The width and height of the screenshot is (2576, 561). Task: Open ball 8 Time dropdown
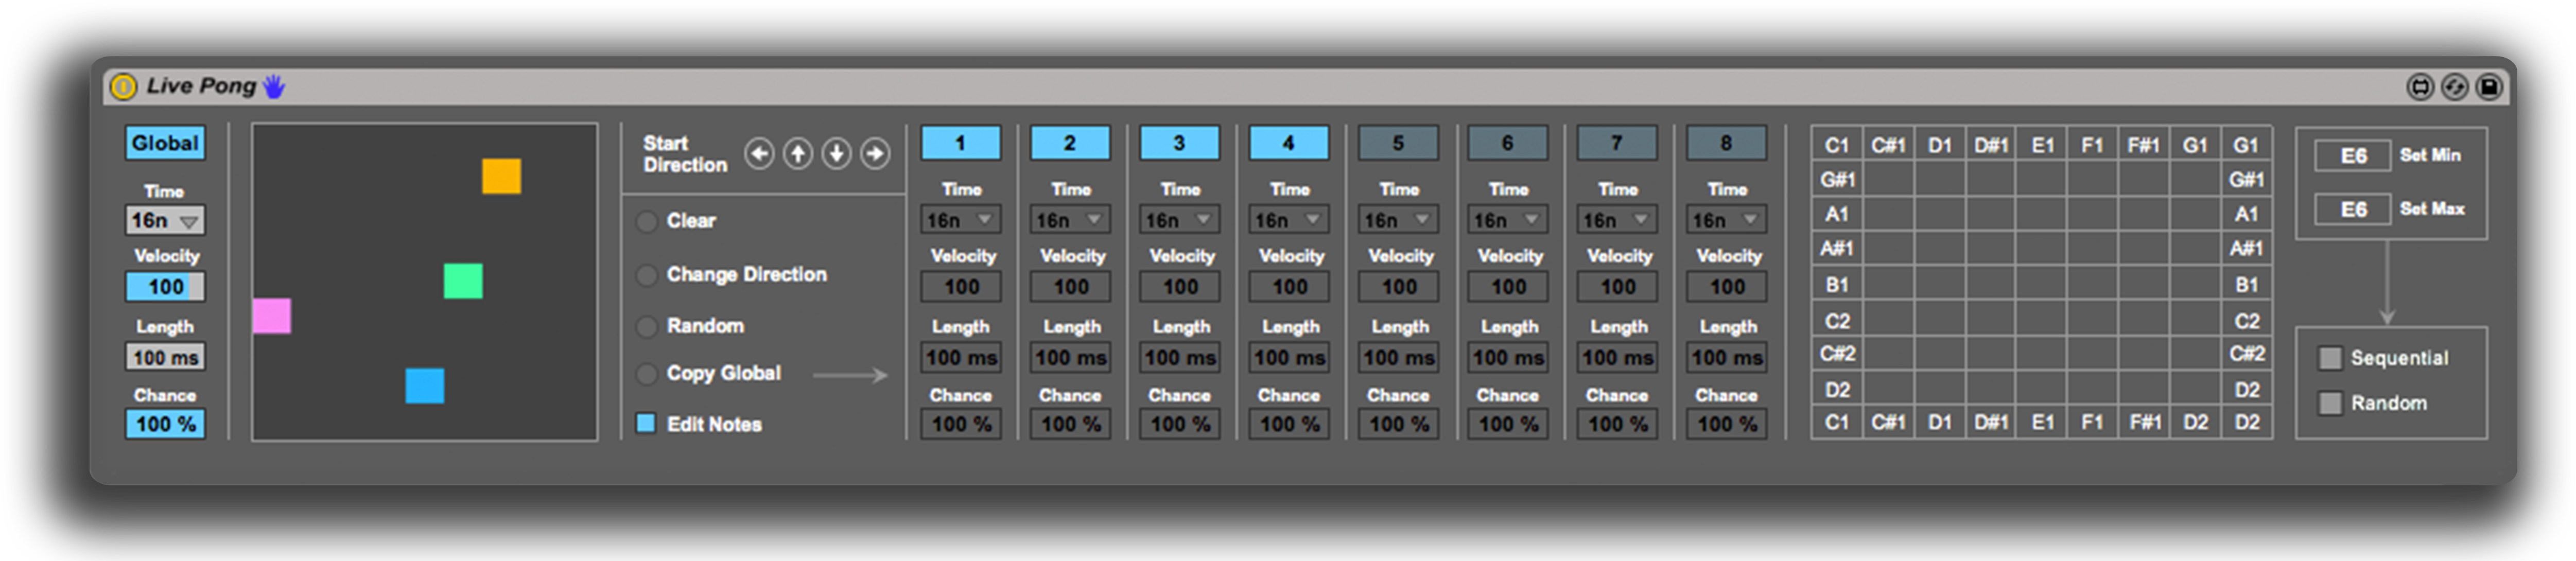(x=1726, y=220)
